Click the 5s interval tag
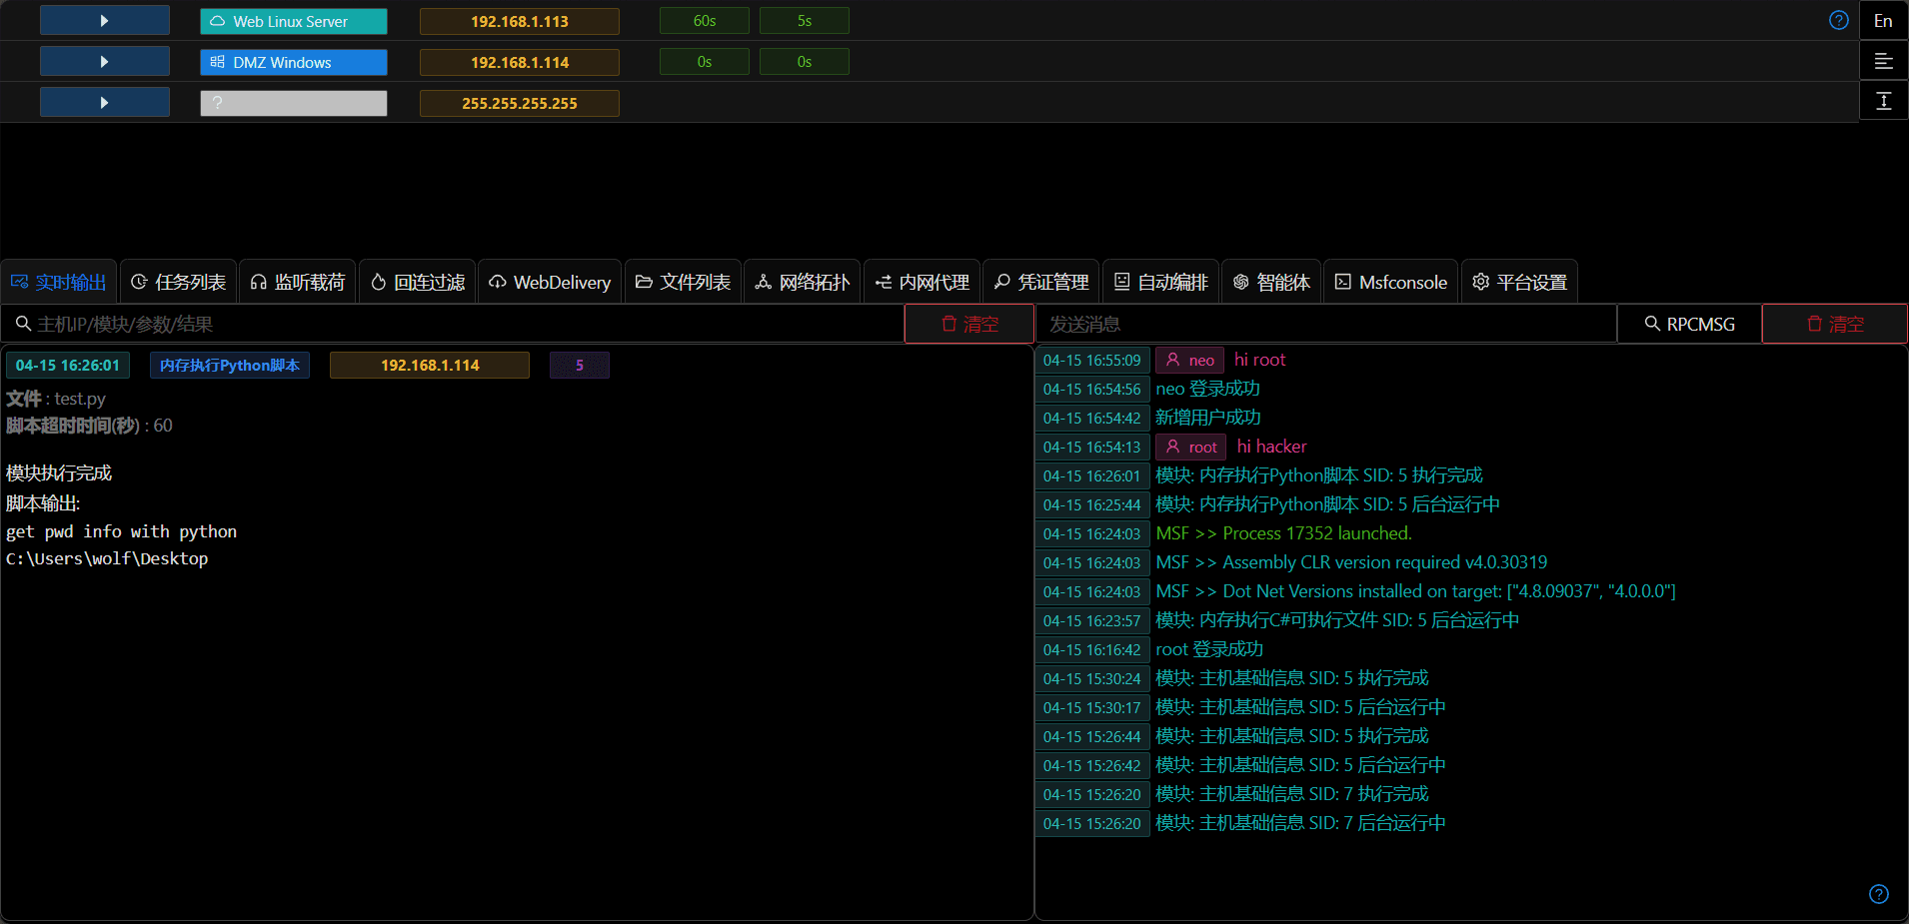 click(x=804, y=21)
